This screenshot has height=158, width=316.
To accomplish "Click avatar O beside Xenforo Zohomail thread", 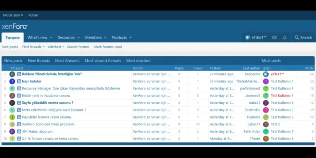I will point(12,124).
